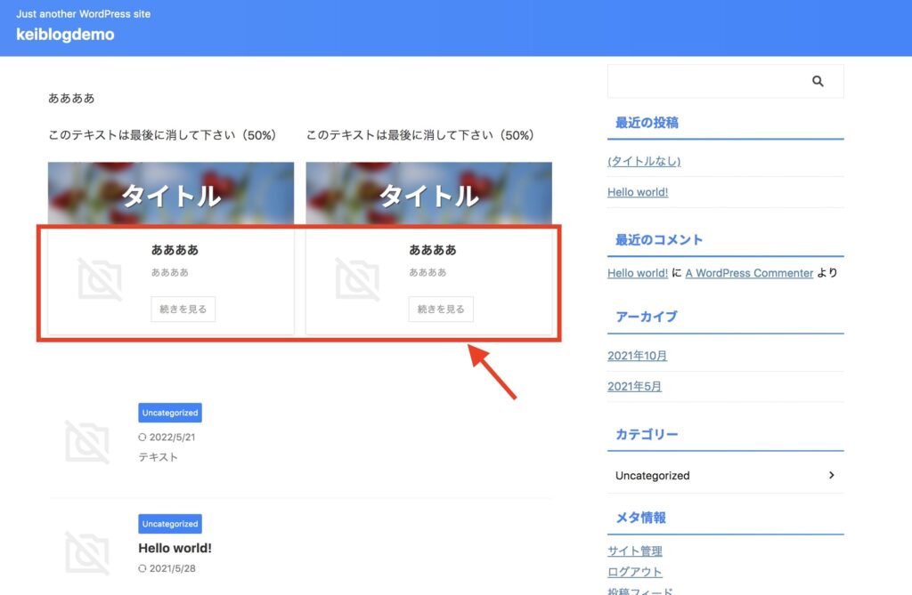912x595 pixels.
Task: Open the right card title ああああ
Action: pos(433,250)
